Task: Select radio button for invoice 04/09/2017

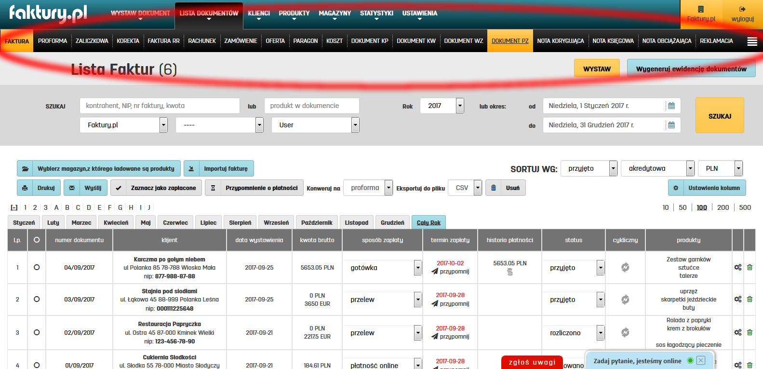Action: [x=37, y=267]
